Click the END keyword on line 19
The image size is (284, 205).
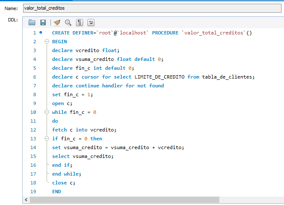tap(57, 192)
